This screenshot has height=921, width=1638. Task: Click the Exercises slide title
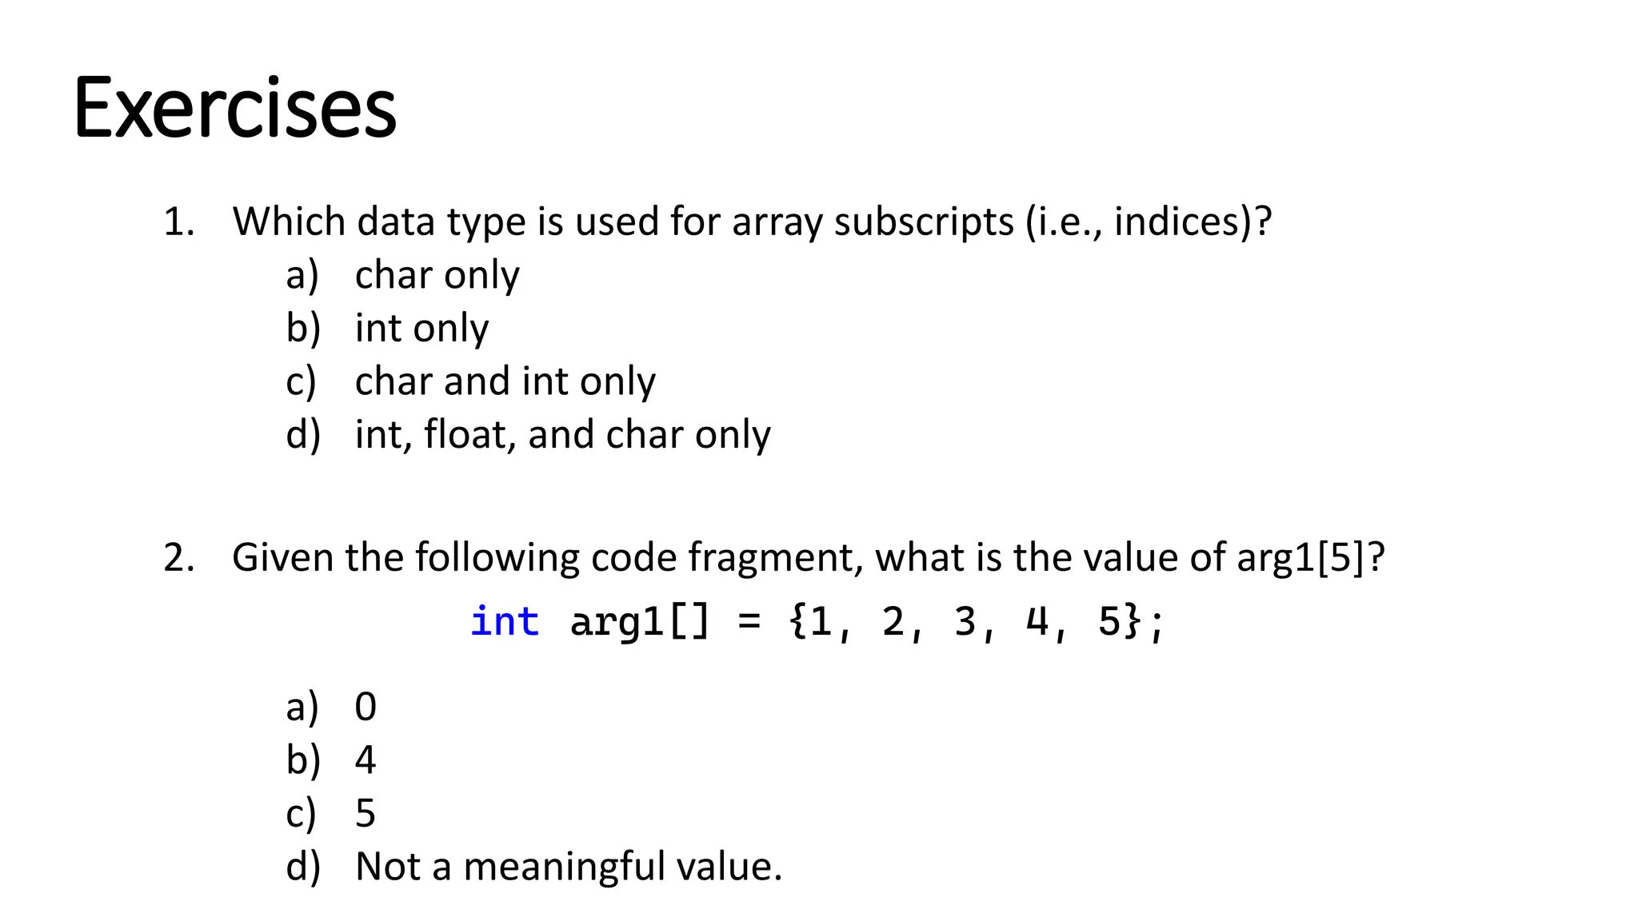(x=235, y=108)
